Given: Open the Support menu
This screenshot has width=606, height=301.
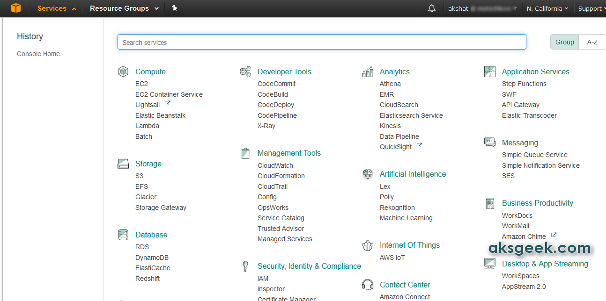Looking at the screenshot, I should pyautogui.click(x=591, y=8).
